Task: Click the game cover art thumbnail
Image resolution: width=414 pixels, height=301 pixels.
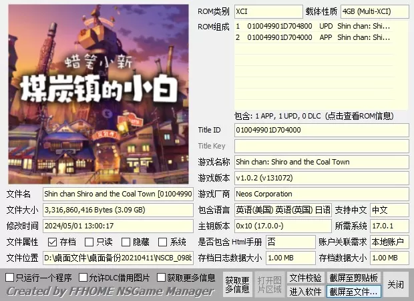Action: pos(99,94)
